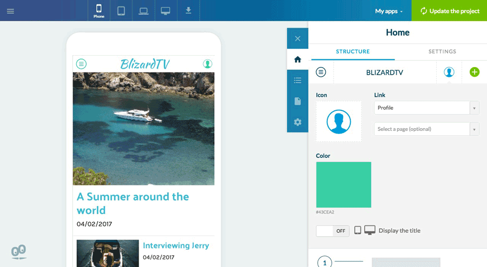Screen dimensions: 487x267
Task: Switch to tablet preview mode
Action: pos(121,11)
